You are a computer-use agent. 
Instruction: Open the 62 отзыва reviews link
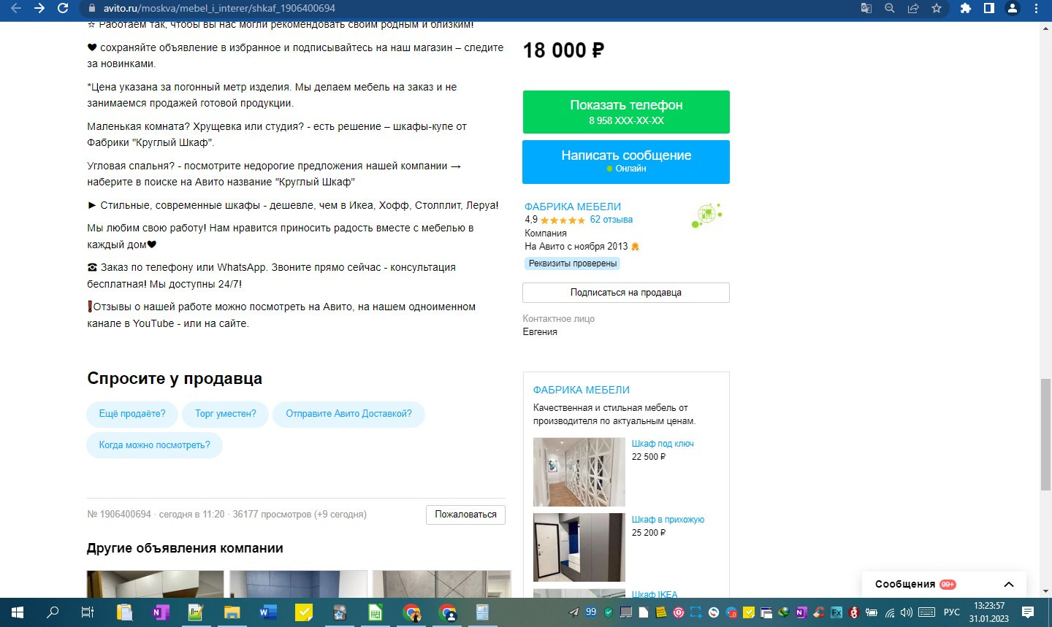pos(611,219)
